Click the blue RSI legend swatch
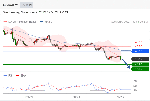This screenshot has width=150, height=101. tap(5, 76)
